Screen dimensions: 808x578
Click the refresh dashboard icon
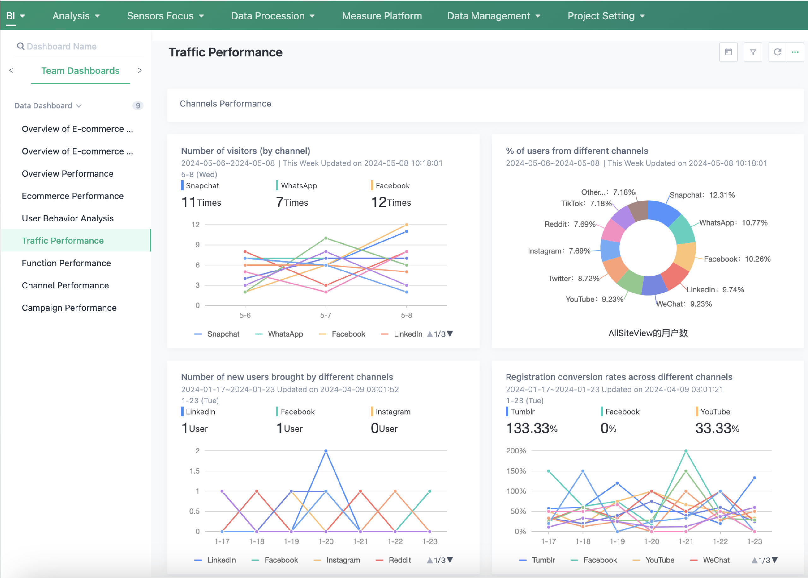tap(777, 52)
